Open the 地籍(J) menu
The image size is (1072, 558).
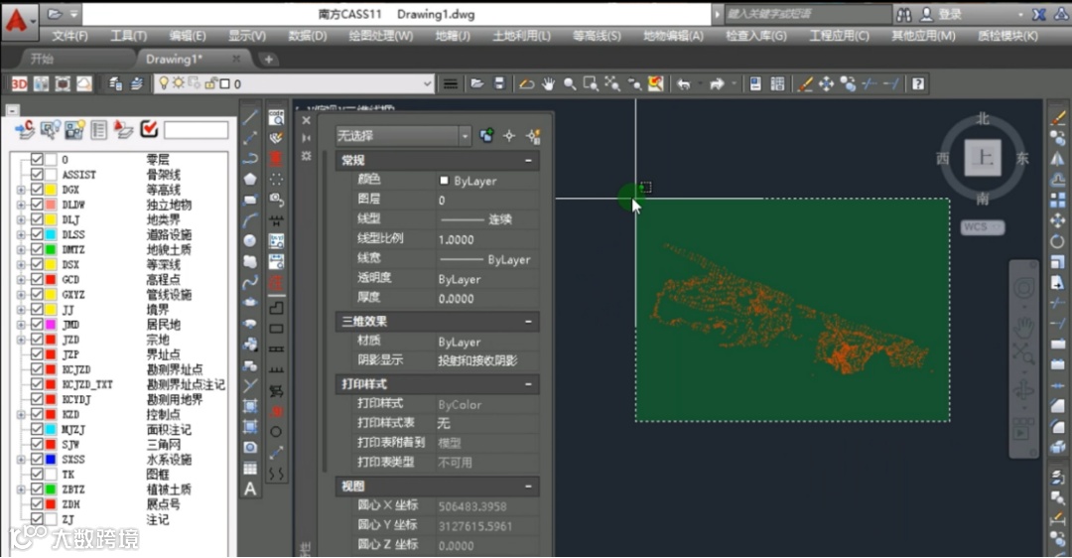coord(453,36)
